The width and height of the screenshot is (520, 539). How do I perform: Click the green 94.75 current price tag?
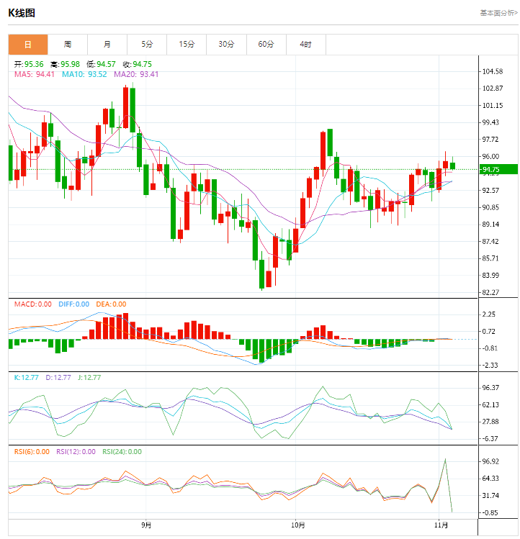click(x=498, y=169)
